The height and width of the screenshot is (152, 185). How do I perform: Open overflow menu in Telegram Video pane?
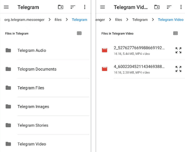[181, 7]
